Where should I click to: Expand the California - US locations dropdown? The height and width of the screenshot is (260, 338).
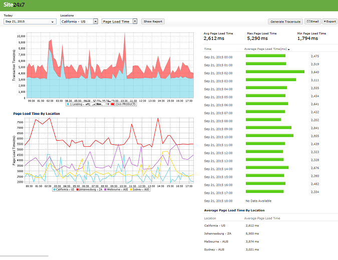pos(79,21)
